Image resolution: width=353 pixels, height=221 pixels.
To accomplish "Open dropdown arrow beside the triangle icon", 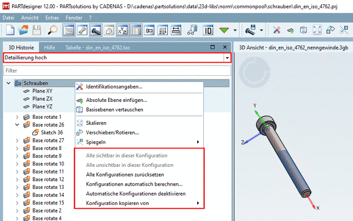I will 235,30.
